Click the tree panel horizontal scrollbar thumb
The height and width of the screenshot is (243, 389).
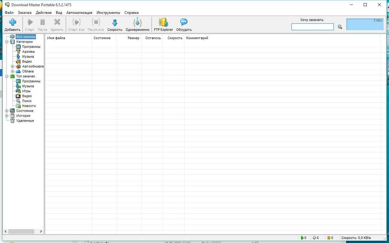pyautogui.click(x=21, y=231)
